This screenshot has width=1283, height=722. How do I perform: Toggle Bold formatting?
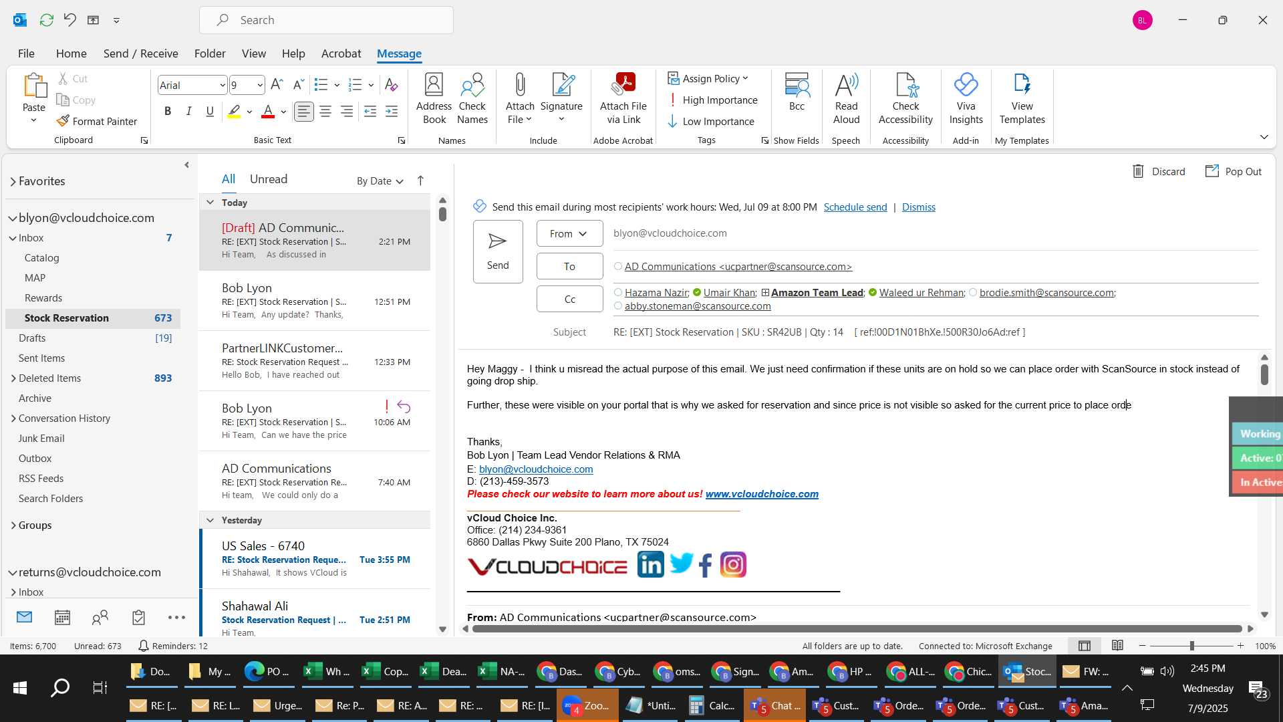(x=168, y=112)
